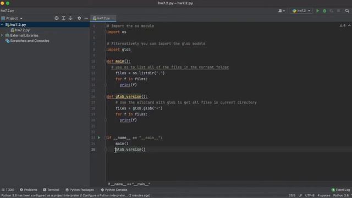Click line number 25 in gutter

point(93,150)
